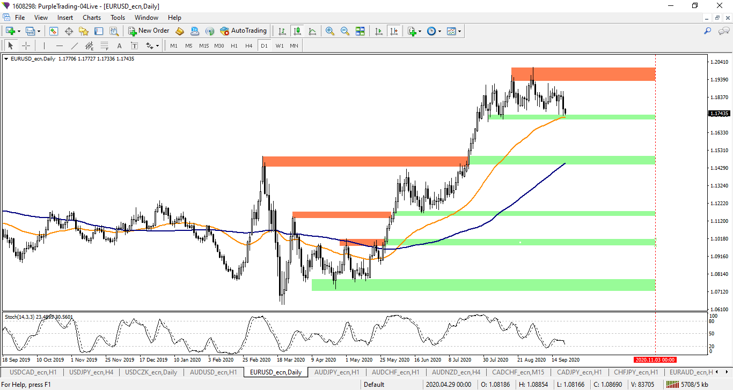Click the New Order button
733x390 pixels.
(x=149, y=31)
